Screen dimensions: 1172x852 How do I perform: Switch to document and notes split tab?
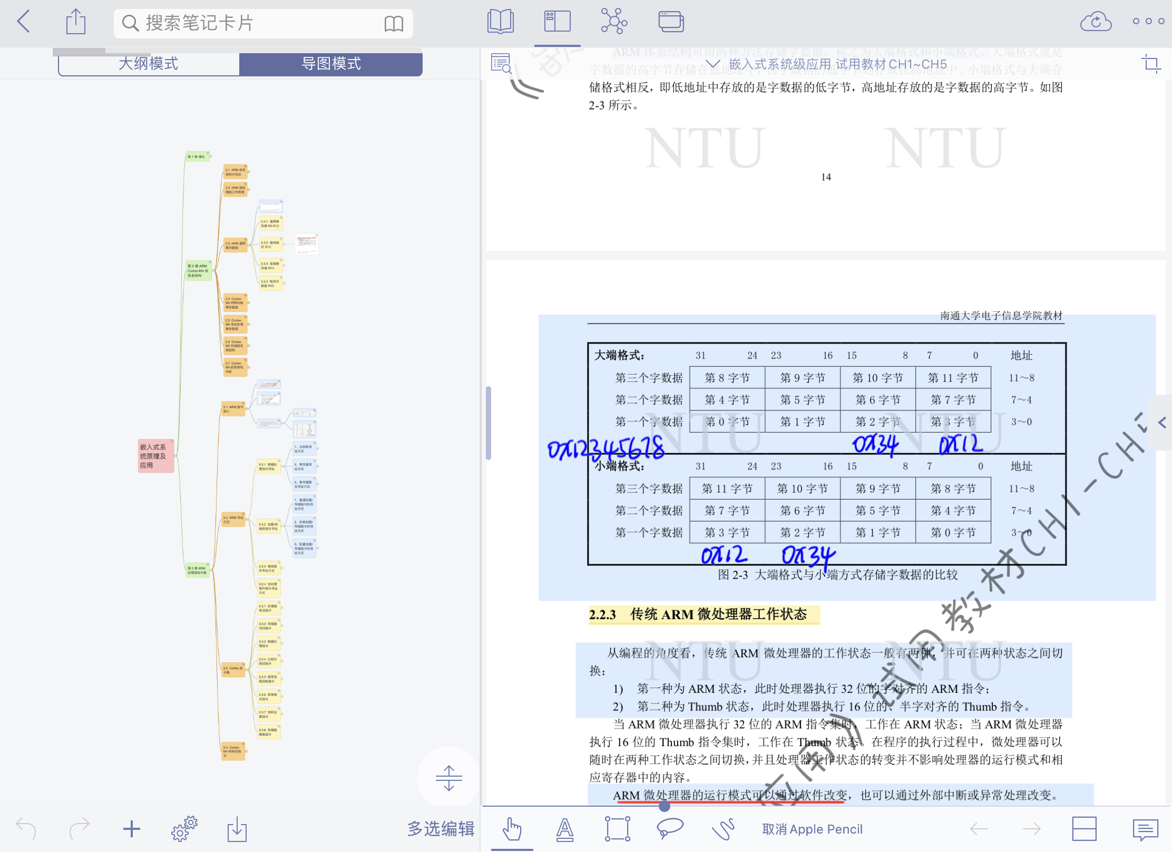[557, 22]
